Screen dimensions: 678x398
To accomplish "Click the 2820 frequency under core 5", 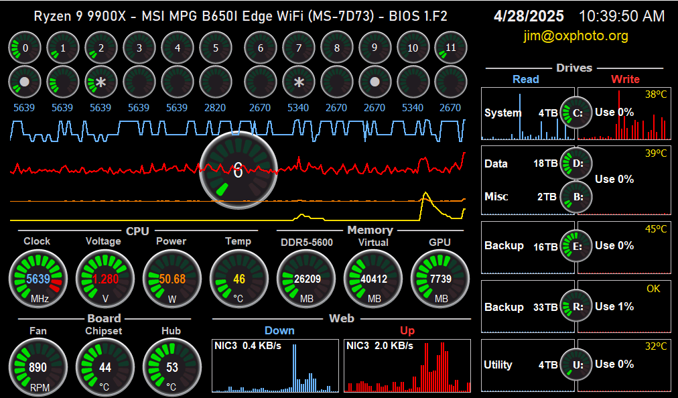I will coord(215,108).
